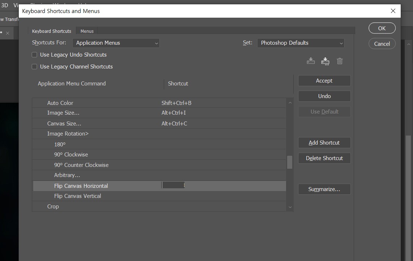Click the OK button
Image resolution: width=413 pixels, height=261 pixels.
coord(382,28)
